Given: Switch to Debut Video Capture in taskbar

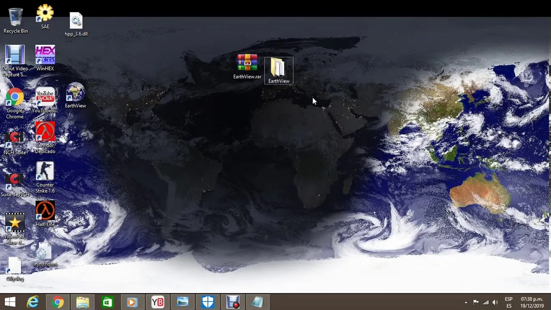Looking at the screenshot, I should pyautogui.click(x=233, y=302).
